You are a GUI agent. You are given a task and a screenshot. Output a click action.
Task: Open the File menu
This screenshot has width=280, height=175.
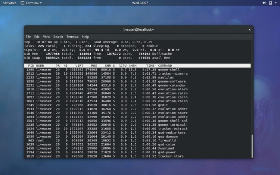pyautogui.click(x=28, y=37)
